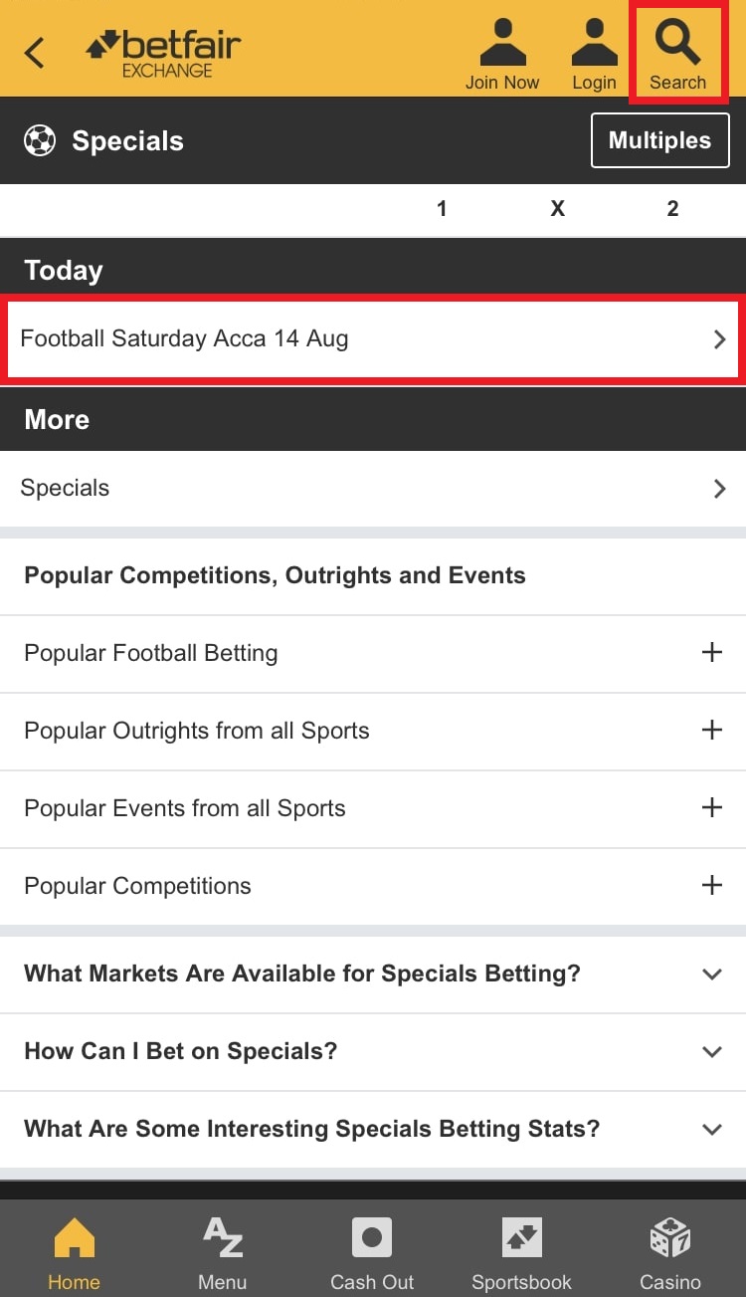The image size is (746, 1297).
Task: Open the Casino dice tab
Action: click(669, 1238)
